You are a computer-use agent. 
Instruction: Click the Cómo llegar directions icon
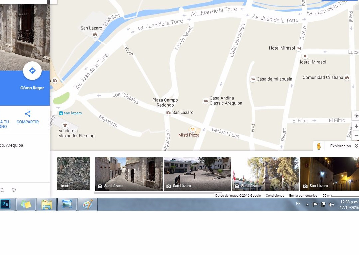click(32, 71)
